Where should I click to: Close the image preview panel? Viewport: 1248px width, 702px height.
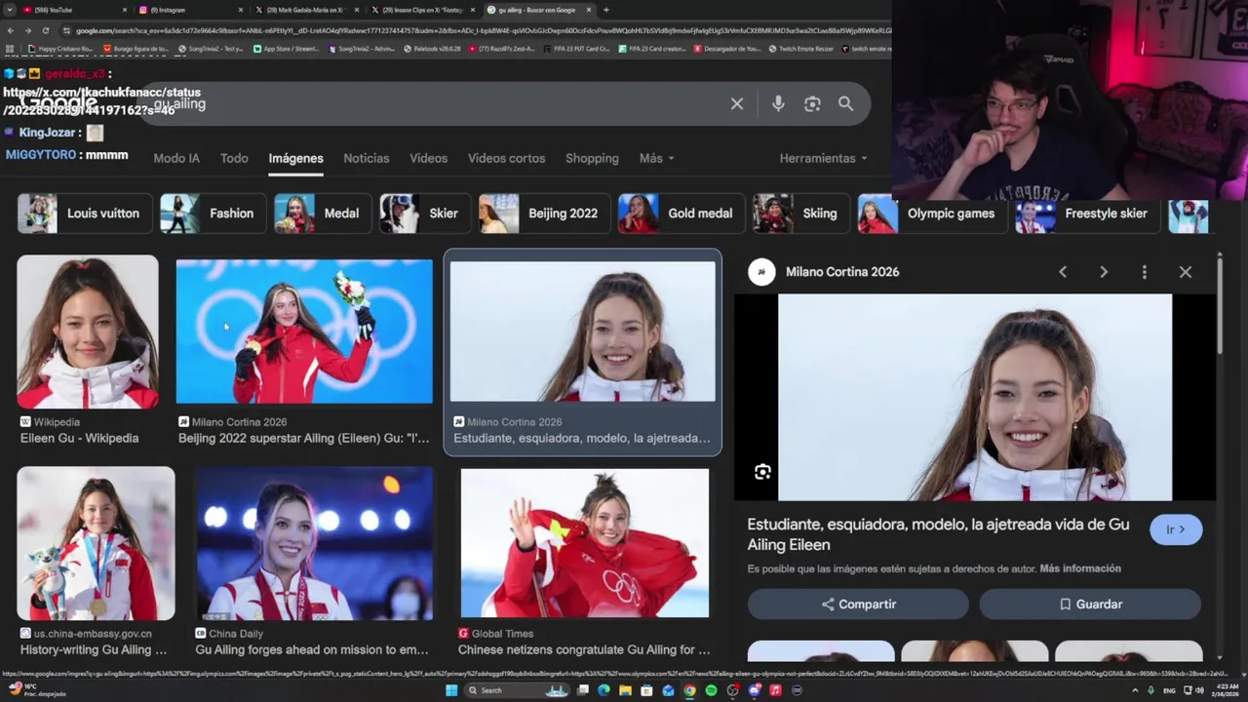point(1186,272)
